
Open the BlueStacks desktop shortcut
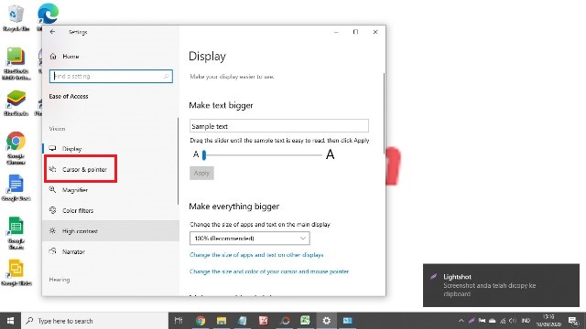click(x=16, y=103)
